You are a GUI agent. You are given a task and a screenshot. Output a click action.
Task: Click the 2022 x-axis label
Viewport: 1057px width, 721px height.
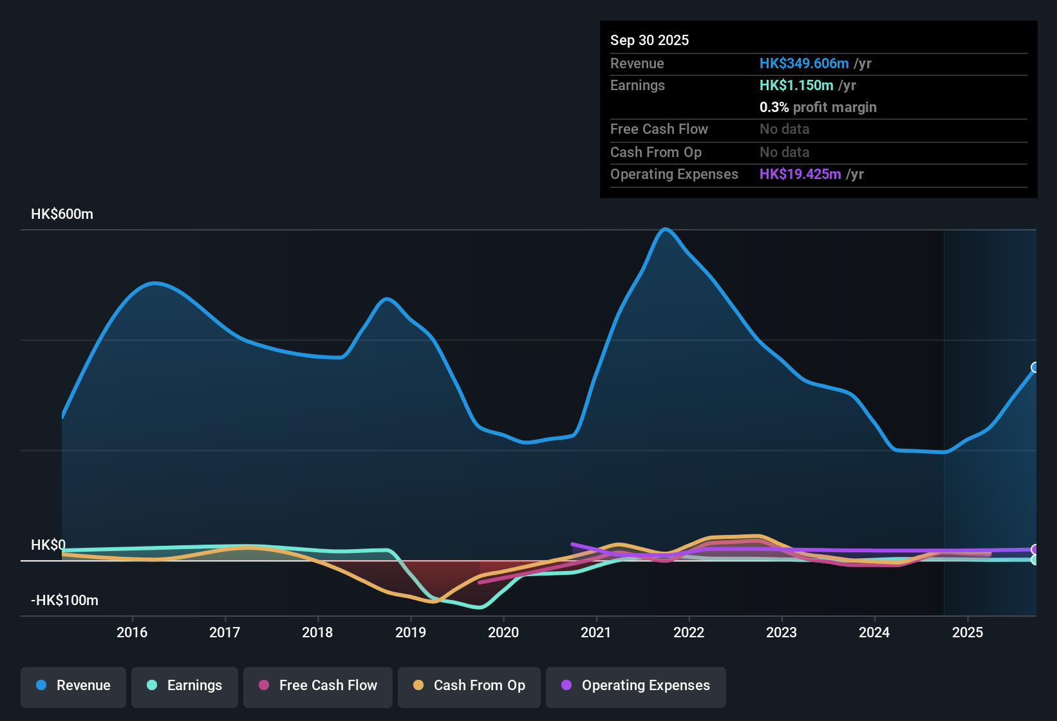coord(689,632)
